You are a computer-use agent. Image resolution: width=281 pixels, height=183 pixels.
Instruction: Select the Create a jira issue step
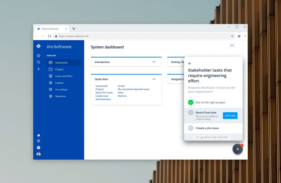tap(213, 128)
